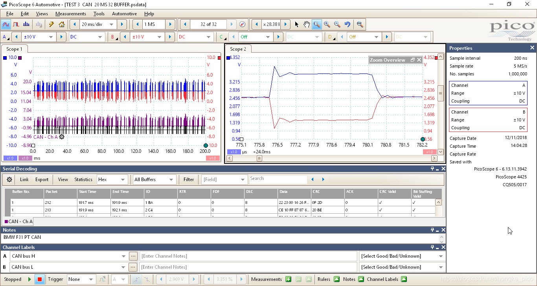Click the Filter button
Image resolution: width=537 pixels, height=286 pixels.
(189, 180)
